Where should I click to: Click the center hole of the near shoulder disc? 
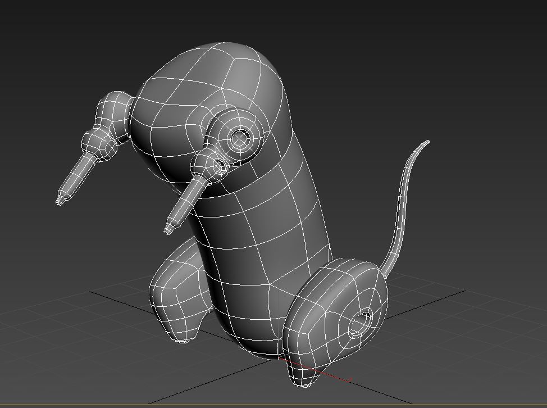(x=241, y=138)
